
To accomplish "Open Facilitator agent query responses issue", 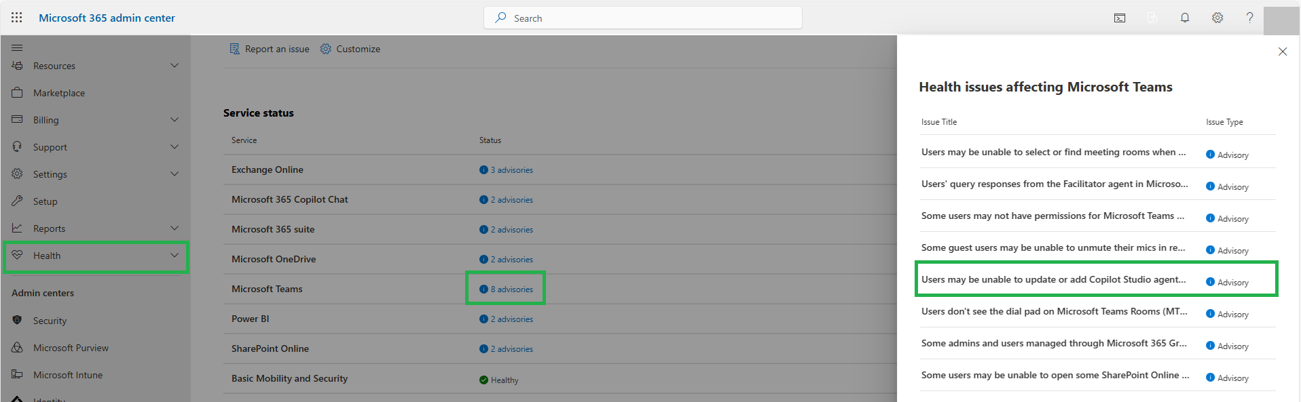I will 1055,184.
